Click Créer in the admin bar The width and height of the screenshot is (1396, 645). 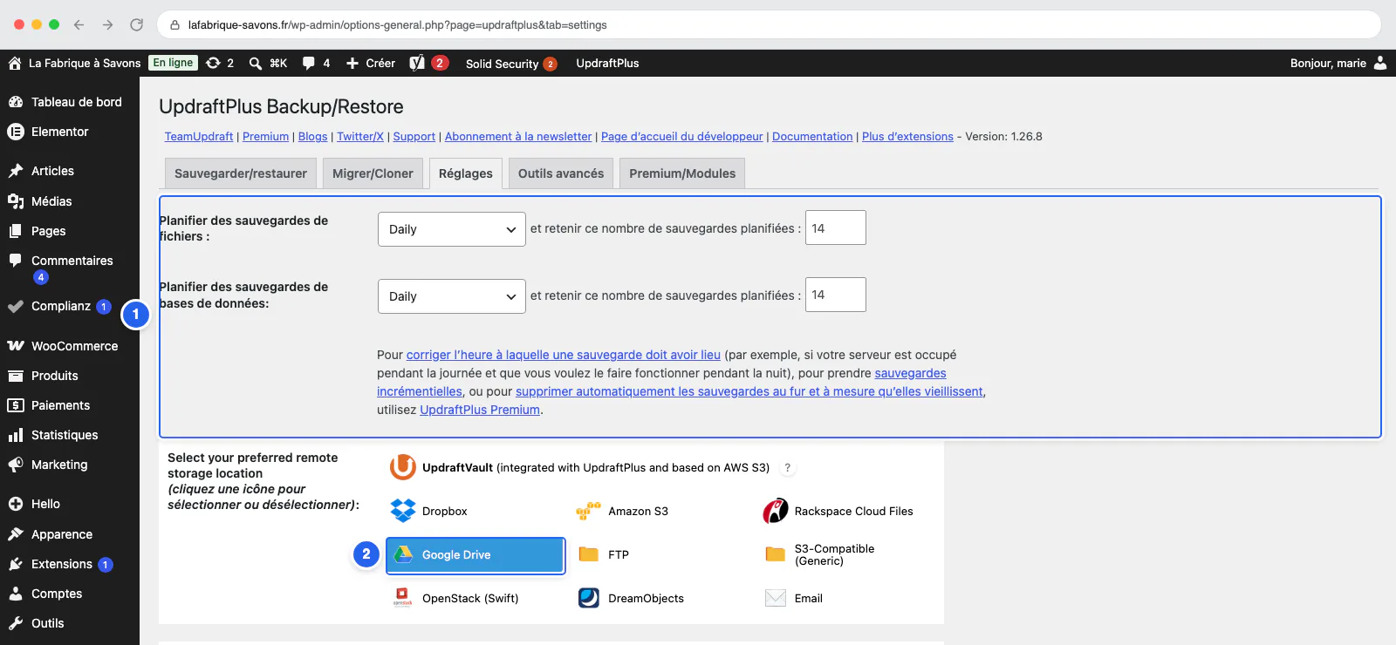[x=371, y=63]
